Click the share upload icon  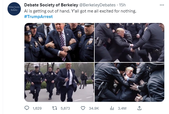[x=139, y=108]
